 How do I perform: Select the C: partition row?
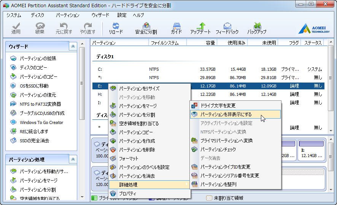point(208,69)
